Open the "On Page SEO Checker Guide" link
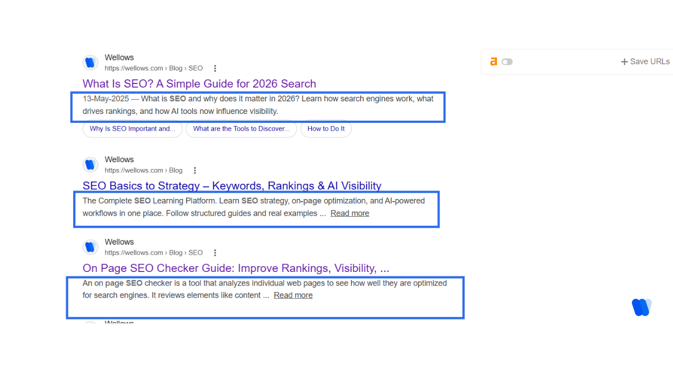 (236, 268)
